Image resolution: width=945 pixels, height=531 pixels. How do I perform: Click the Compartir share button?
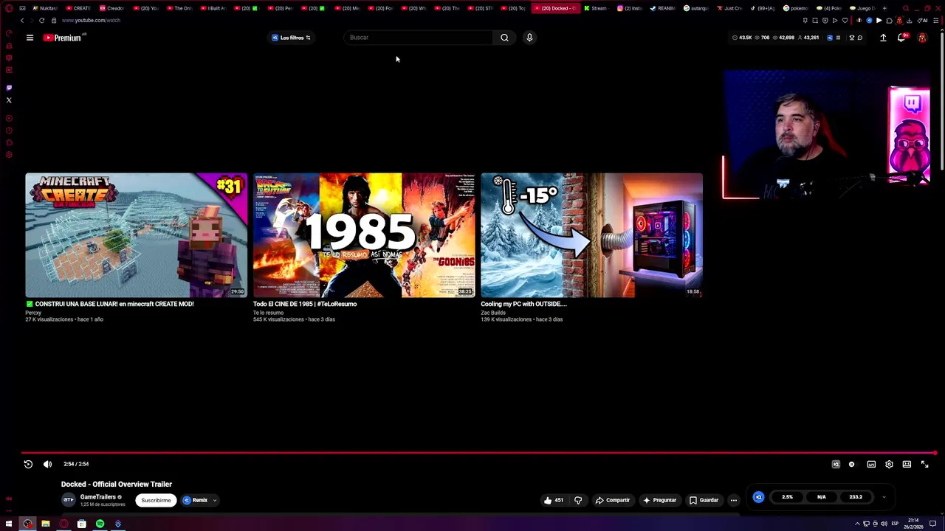613,500
